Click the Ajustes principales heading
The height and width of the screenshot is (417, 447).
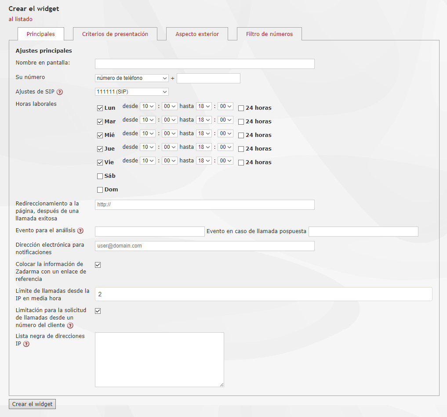coord(44,50)
